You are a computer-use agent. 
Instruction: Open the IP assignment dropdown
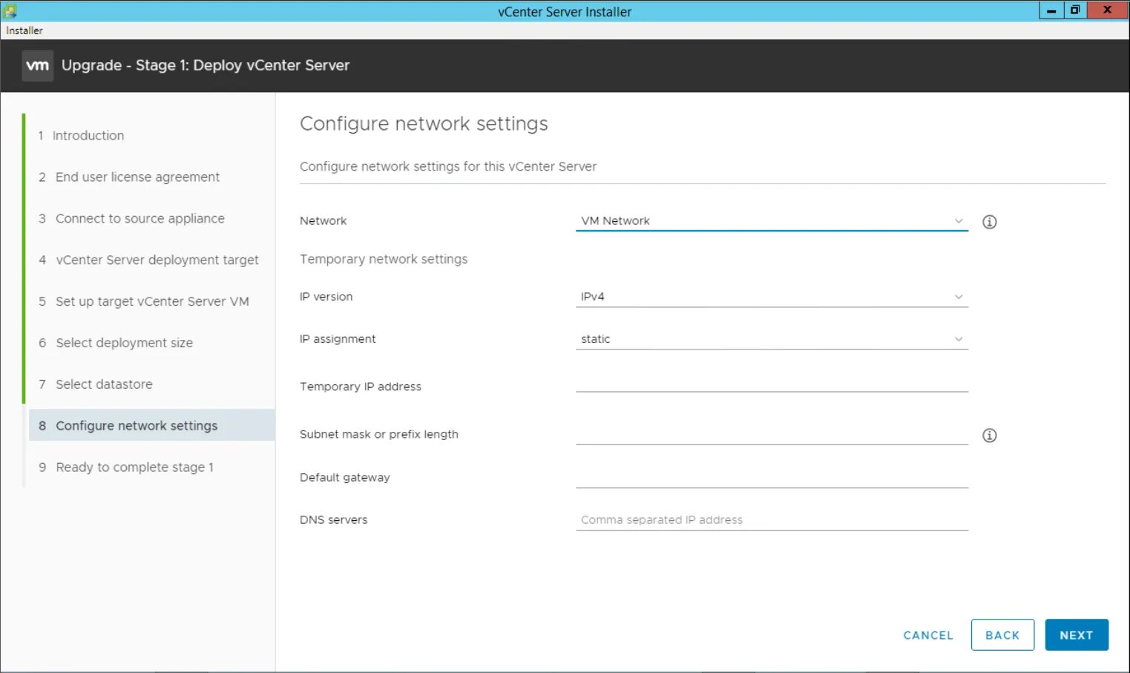(x=772, y=339)
